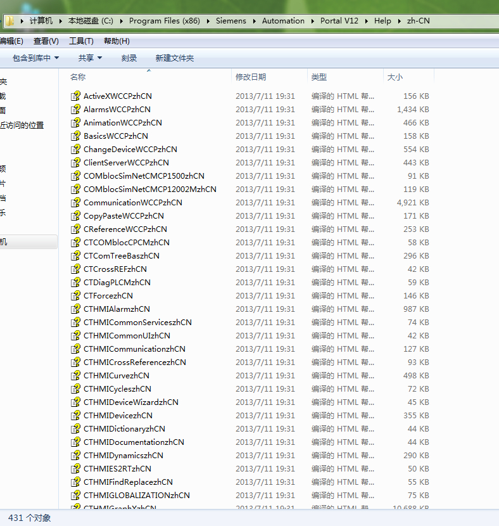Viewport: 499px width, 526px height.
Task: Click the CTComTreeBaszhCN file icon
Action: pos(76,255)
